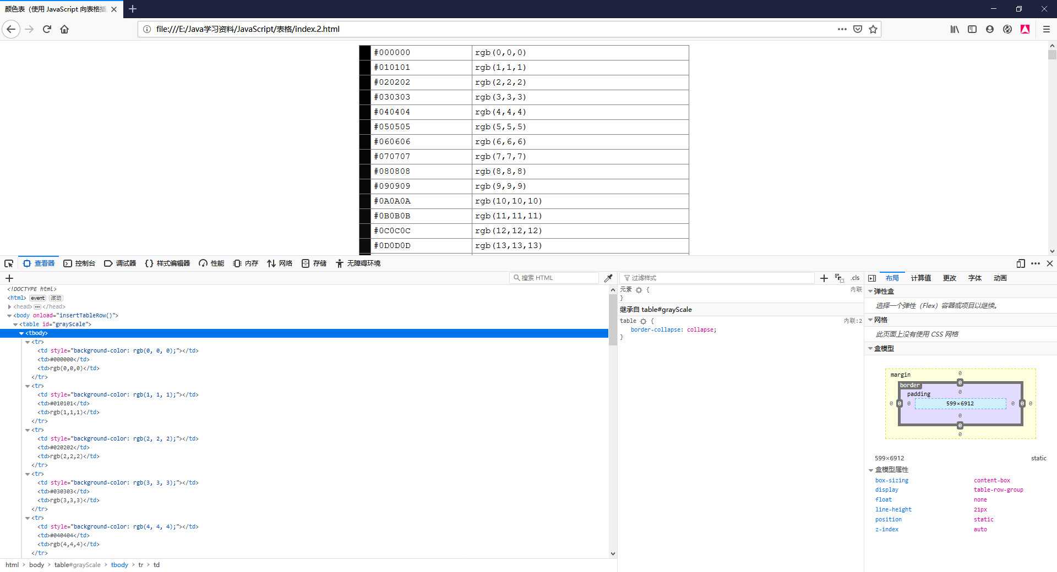Select the 布局 layout tab
The image size is (1057, 572).
[x=892, y=278]
